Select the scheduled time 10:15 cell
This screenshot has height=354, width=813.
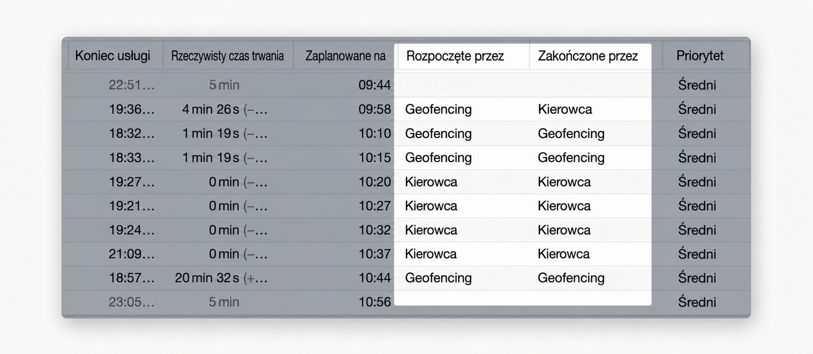tap(374, 158)
